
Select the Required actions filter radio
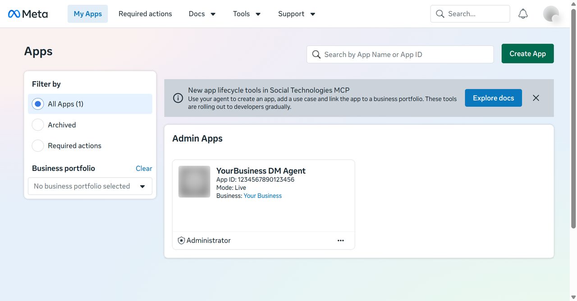tap(38, 146)
